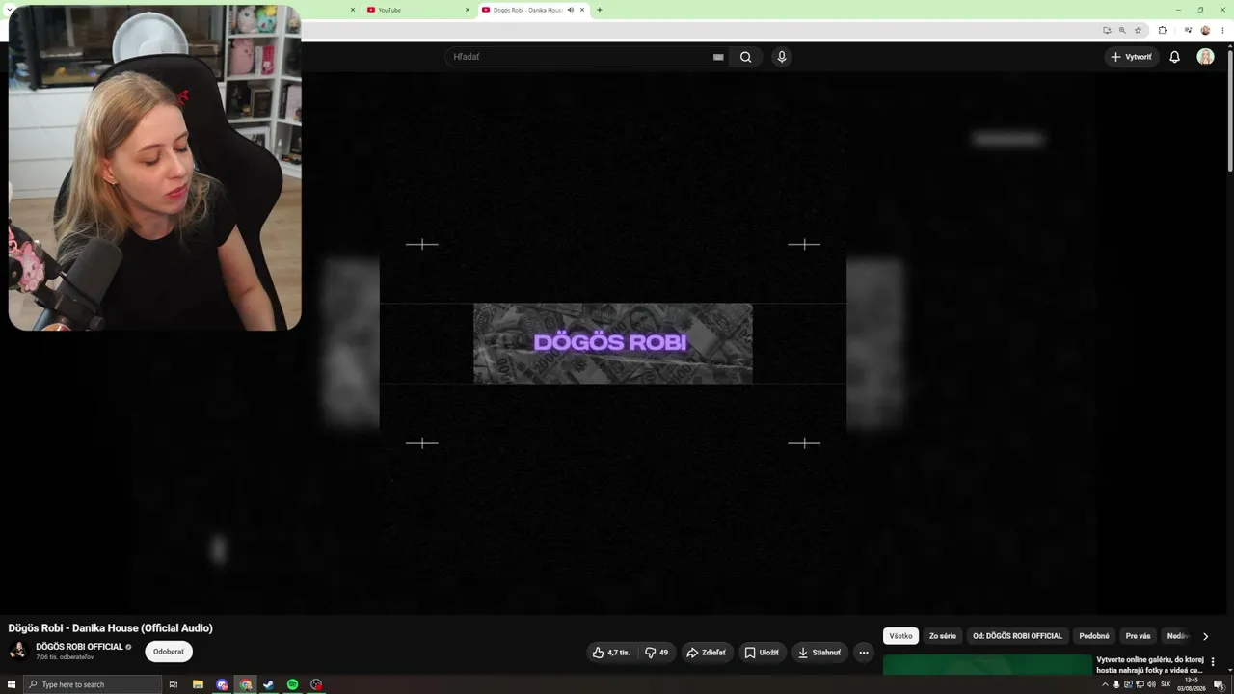Viewport: 1234px width, 694px height.
Task: Like the video with the thumbs-up button
Action: click(x=611, y=653)
